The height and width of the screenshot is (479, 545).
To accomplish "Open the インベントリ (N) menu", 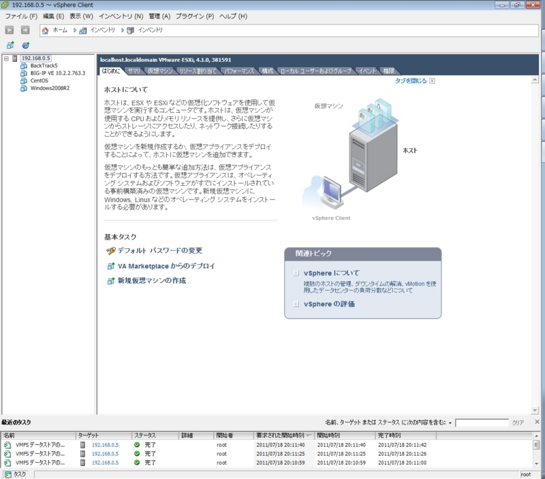I will pyautogui.click(x=121, y=16).
